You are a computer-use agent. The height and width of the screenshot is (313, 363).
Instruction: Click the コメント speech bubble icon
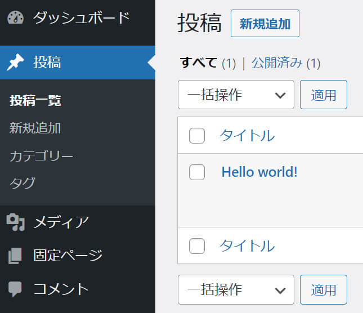(x=15, y=289)
